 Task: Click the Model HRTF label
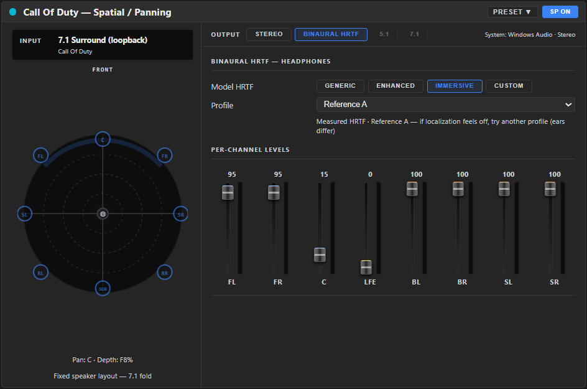(232, 87)
